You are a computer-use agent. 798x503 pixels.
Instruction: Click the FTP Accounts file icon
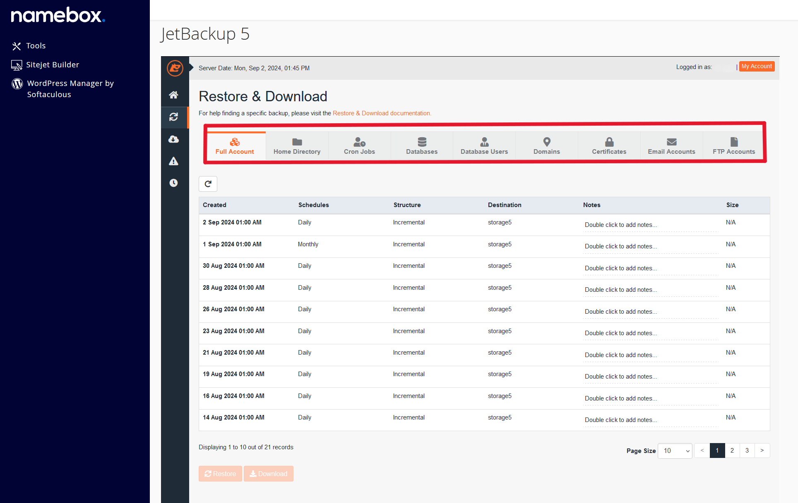click(x=734, y=142)
